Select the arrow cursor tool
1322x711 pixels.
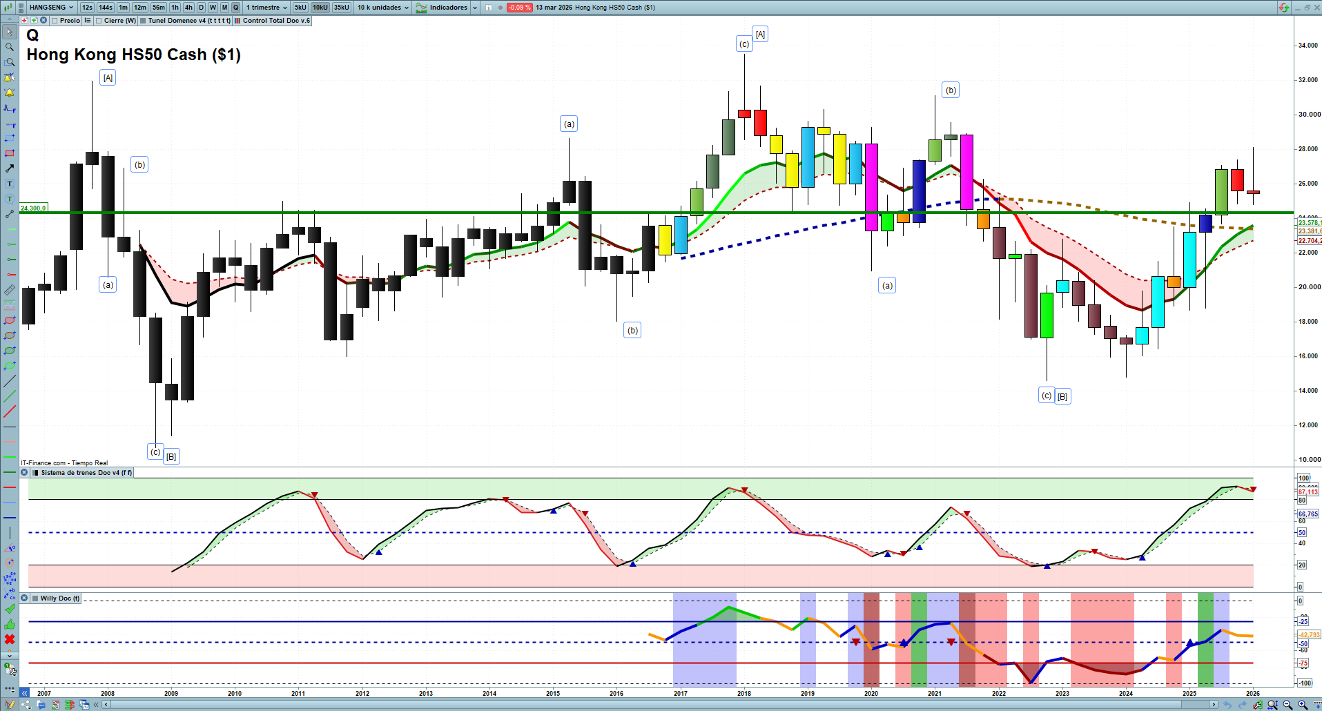point(10,32)
